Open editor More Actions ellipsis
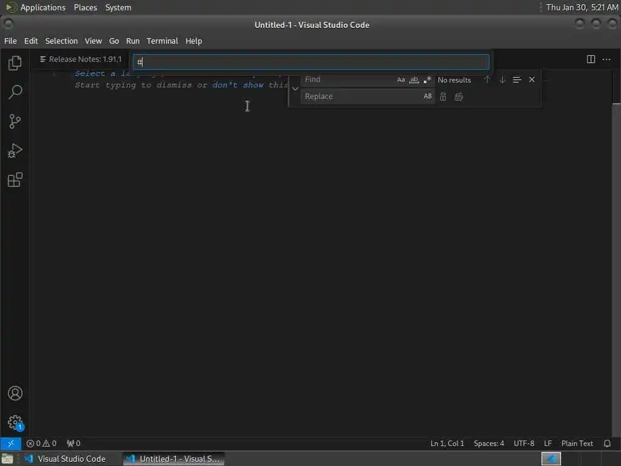 click(x=606, y=59)
